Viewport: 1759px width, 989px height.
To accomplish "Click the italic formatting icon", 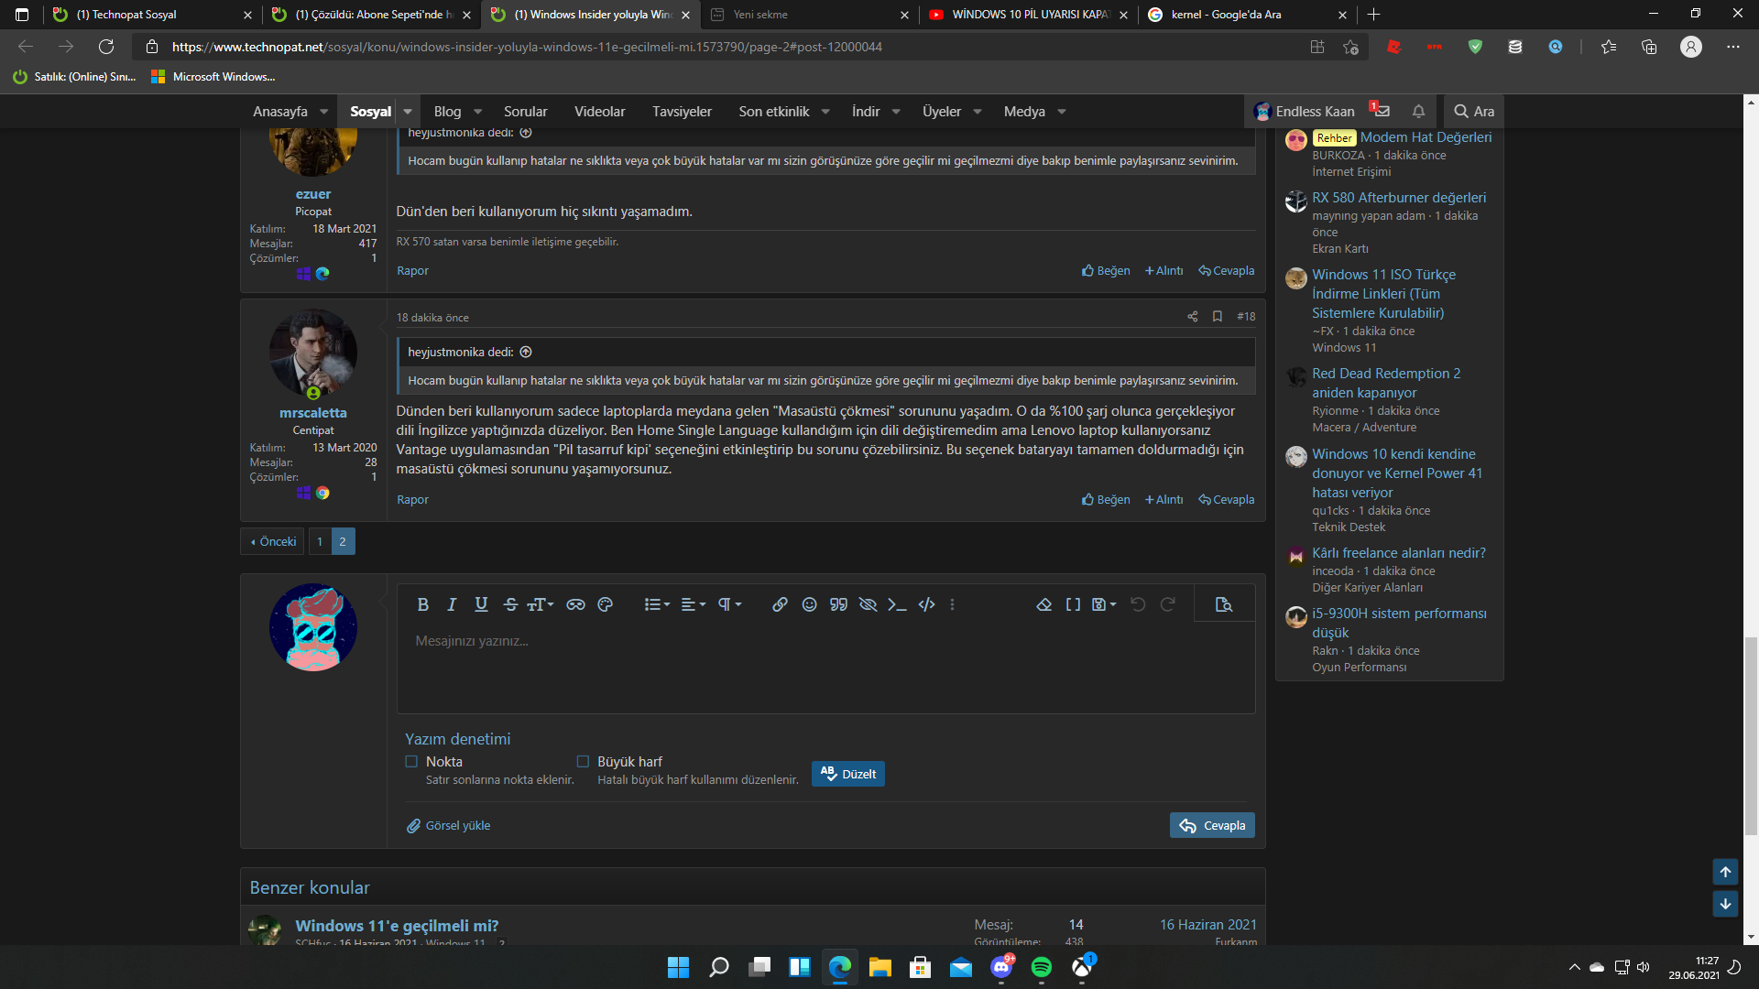I will (x=452, y=604).
